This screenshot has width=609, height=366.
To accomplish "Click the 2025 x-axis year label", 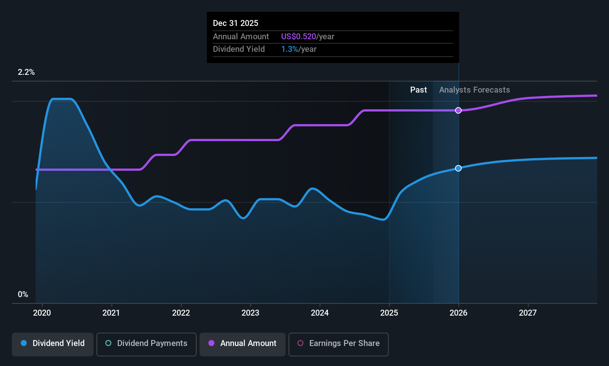I will click(x=389, y=313).
